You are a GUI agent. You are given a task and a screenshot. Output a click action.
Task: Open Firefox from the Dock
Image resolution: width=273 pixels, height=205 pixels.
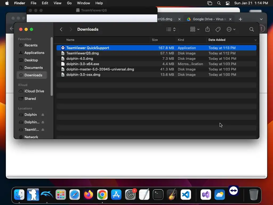(89, 194)
